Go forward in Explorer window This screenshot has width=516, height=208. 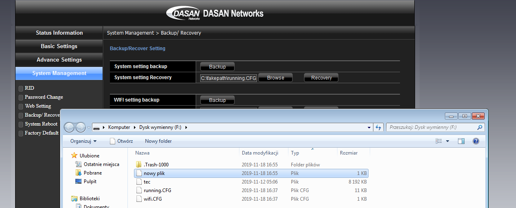tap(80, 127)
